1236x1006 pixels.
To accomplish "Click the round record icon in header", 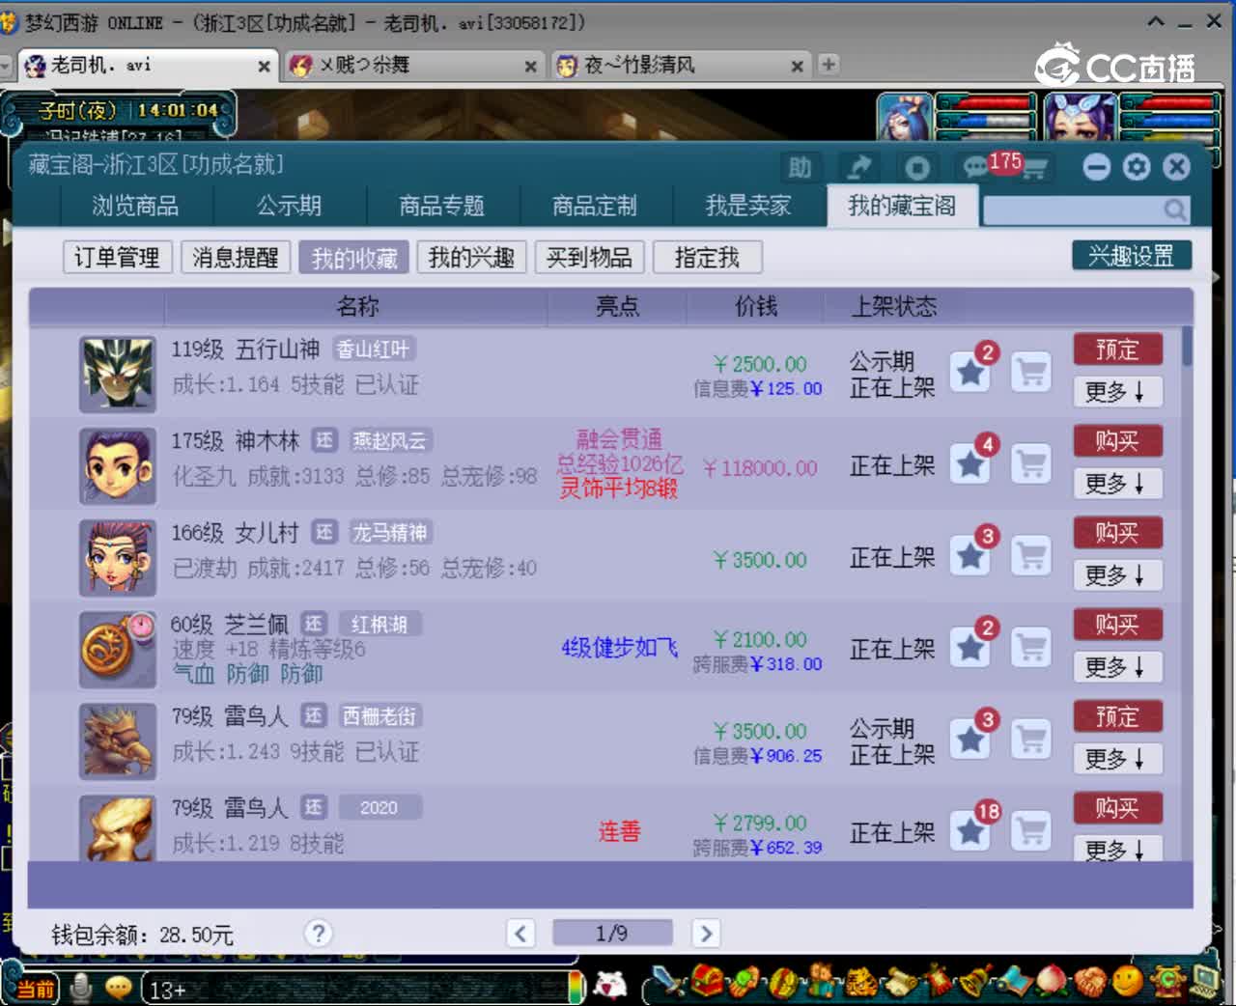I will (x=916, y=168).
